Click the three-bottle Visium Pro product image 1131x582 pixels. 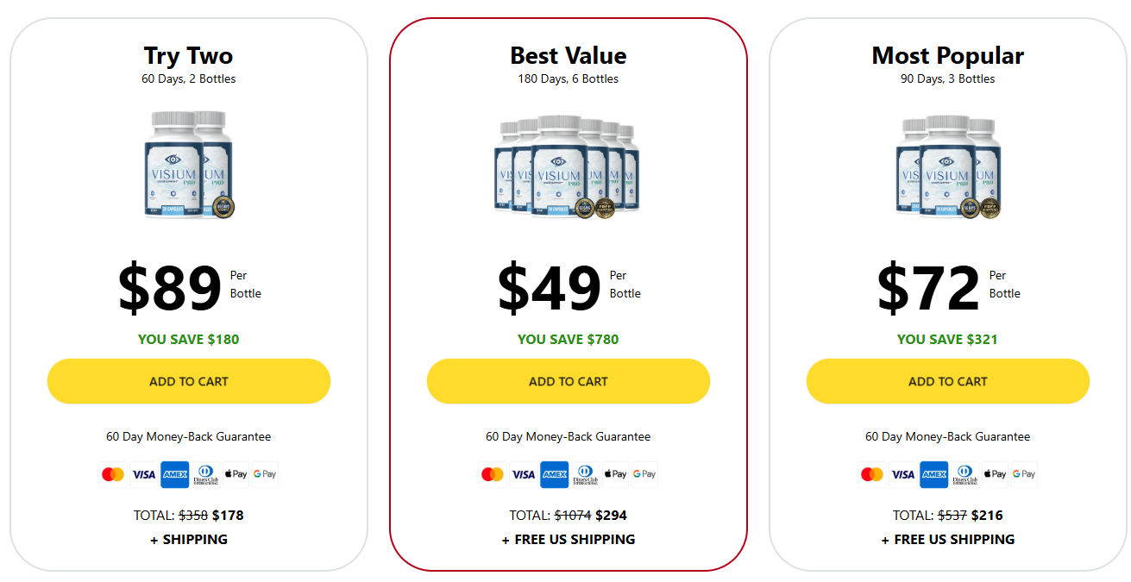coord(947,166)
